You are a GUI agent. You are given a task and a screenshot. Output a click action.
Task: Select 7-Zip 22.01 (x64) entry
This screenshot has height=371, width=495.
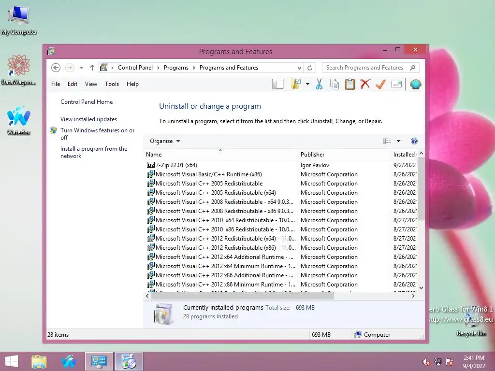click(x=176, y=165)
